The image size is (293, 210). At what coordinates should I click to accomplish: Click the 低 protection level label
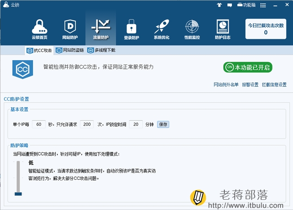coord(31,163)
